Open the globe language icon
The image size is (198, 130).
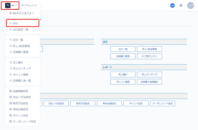click(x=181, y=5)
